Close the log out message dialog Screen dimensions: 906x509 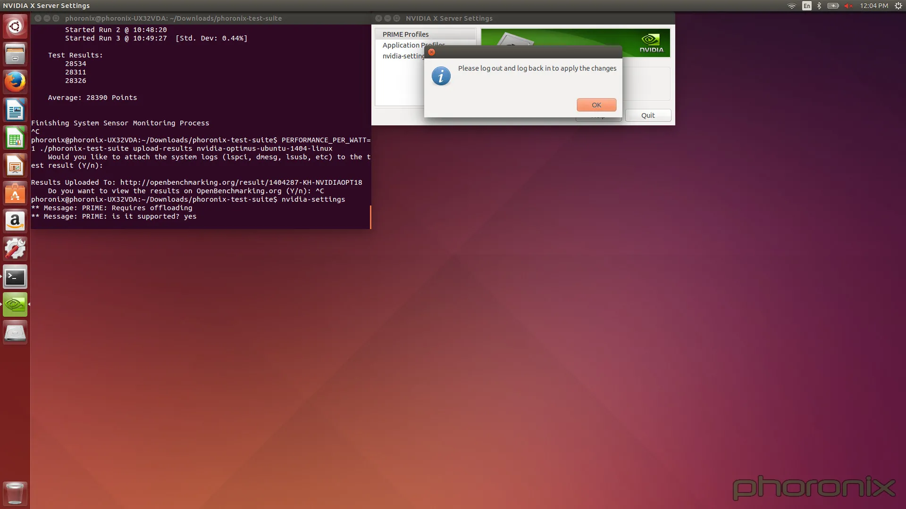(431, 52)
